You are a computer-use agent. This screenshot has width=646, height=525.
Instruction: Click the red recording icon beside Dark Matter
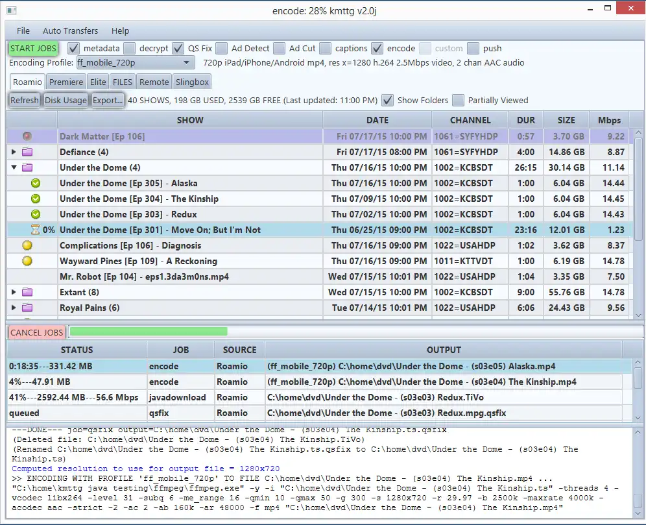coord(27,136)
